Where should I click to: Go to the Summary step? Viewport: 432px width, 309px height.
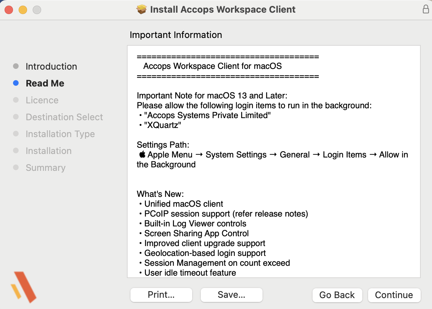tap(45, 168)
